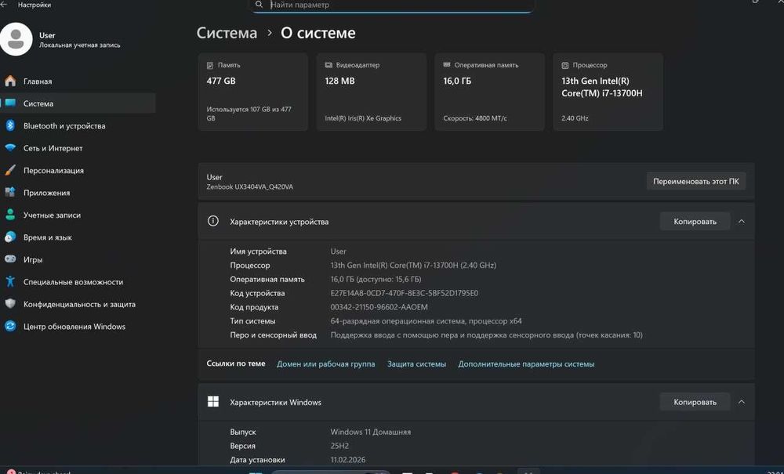Open Время и язык settings
This screenshot has width=784, height=474.
(78, 237)
